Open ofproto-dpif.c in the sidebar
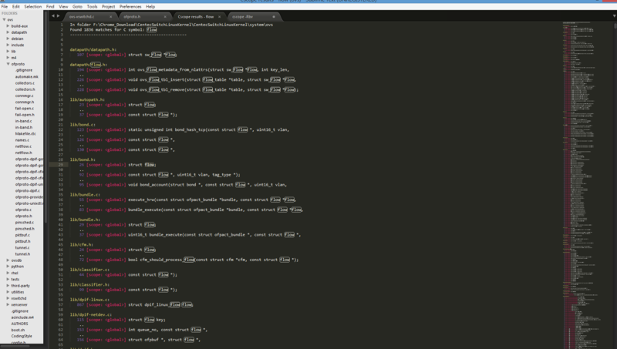The height and width of the screenshot is (349, 617). 28,190
